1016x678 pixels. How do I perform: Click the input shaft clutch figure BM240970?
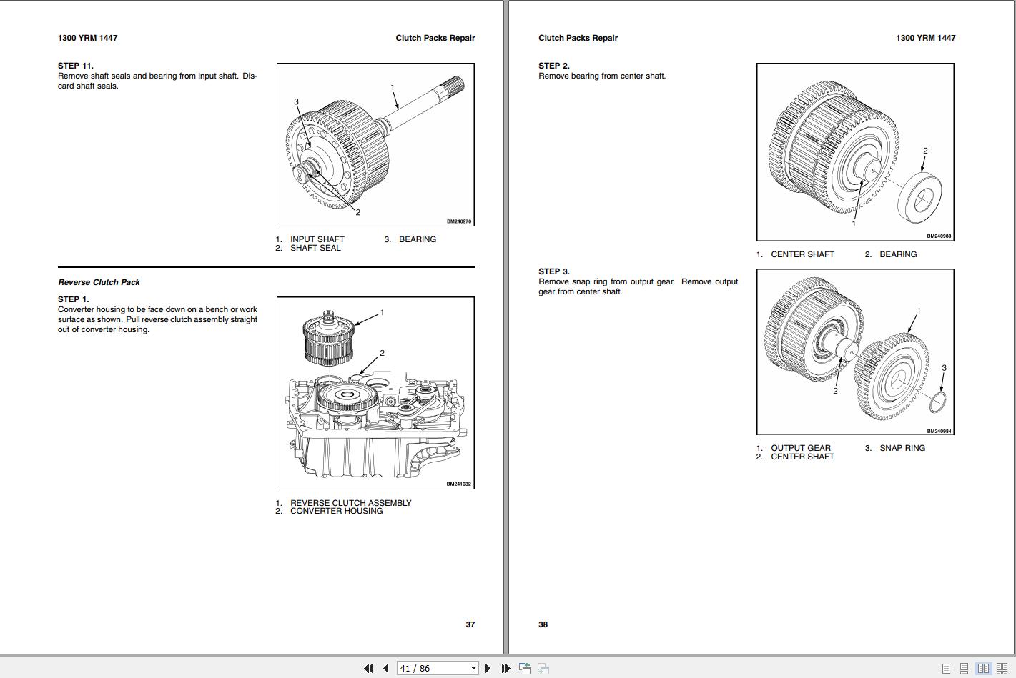tap(375, 145)
